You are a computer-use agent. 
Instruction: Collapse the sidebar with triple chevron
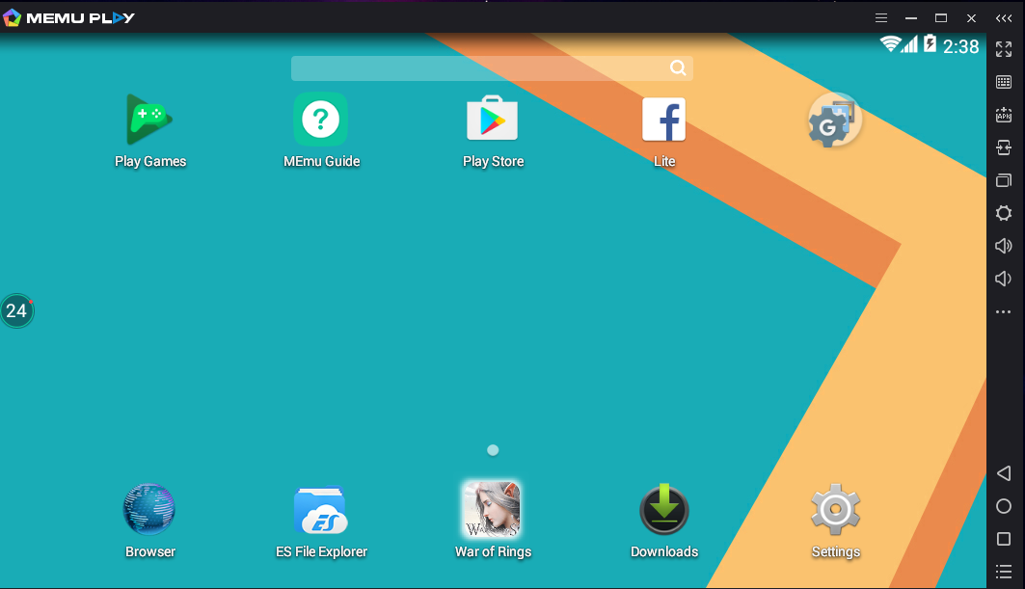[x=1004, y=18]
